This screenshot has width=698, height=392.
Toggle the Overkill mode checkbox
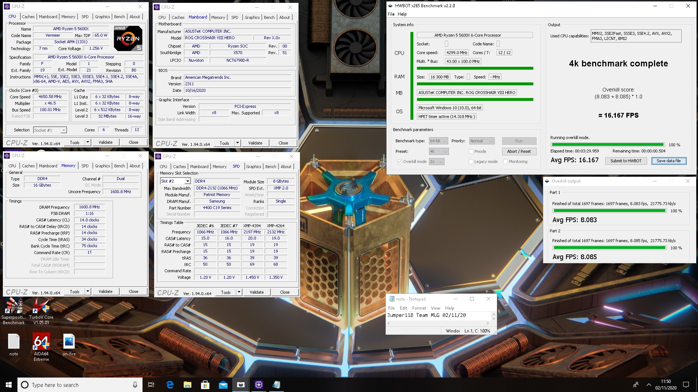pyautogui.click(x=400, y=162)
